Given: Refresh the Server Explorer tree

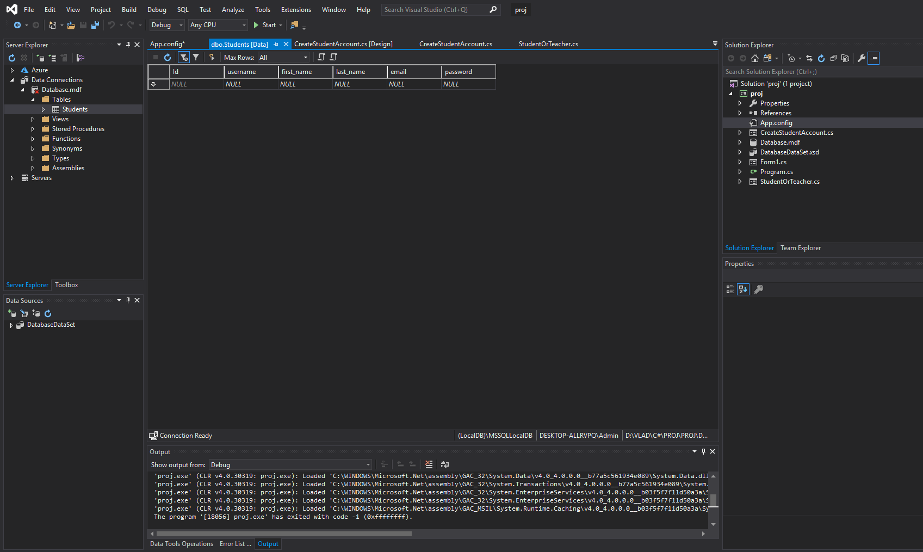Looking at the screenshot, I should click(12, 58).
